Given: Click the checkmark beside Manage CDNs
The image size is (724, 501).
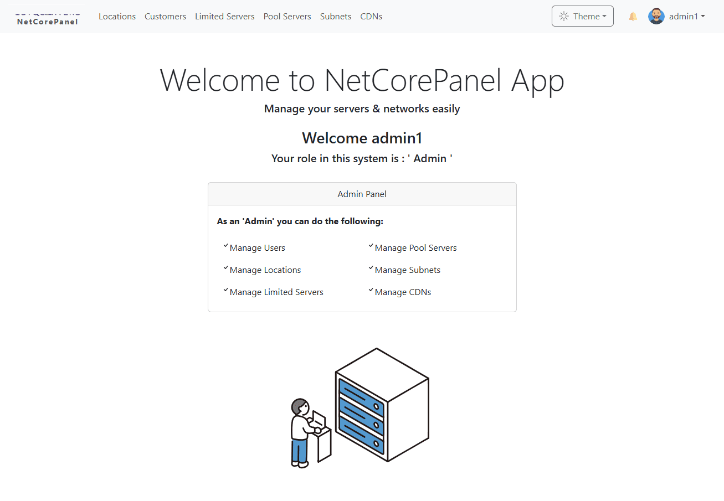Looking at the screenshot, I should pyautogui.click(x=371, y=290).
